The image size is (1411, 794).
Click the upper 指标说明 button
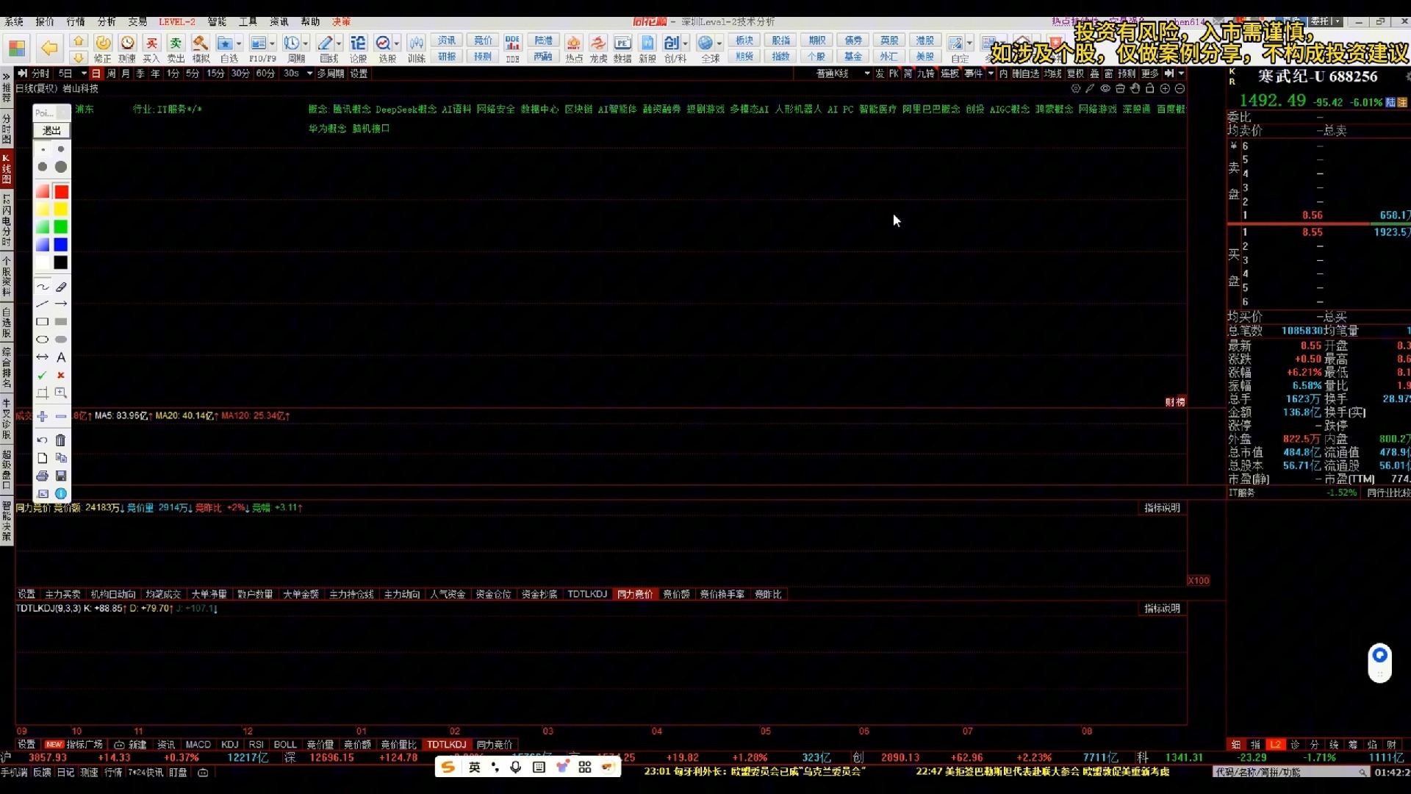[x=1162, y=508]
